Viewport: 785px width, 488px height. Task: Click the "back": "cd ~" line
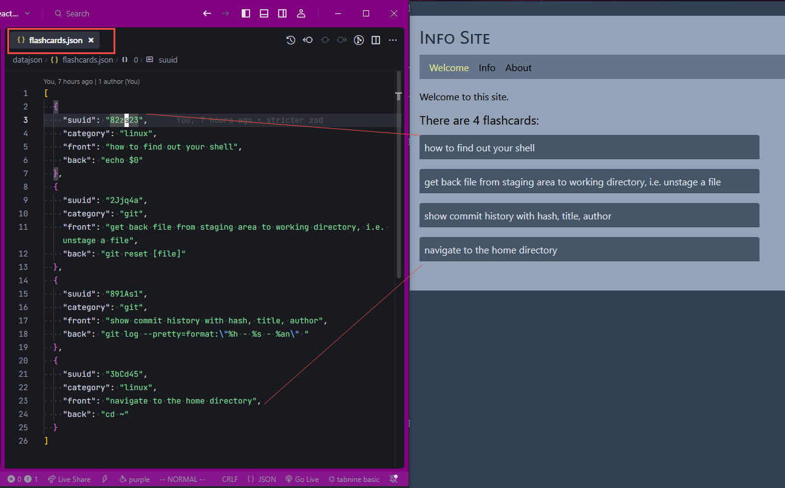[96, 414]
